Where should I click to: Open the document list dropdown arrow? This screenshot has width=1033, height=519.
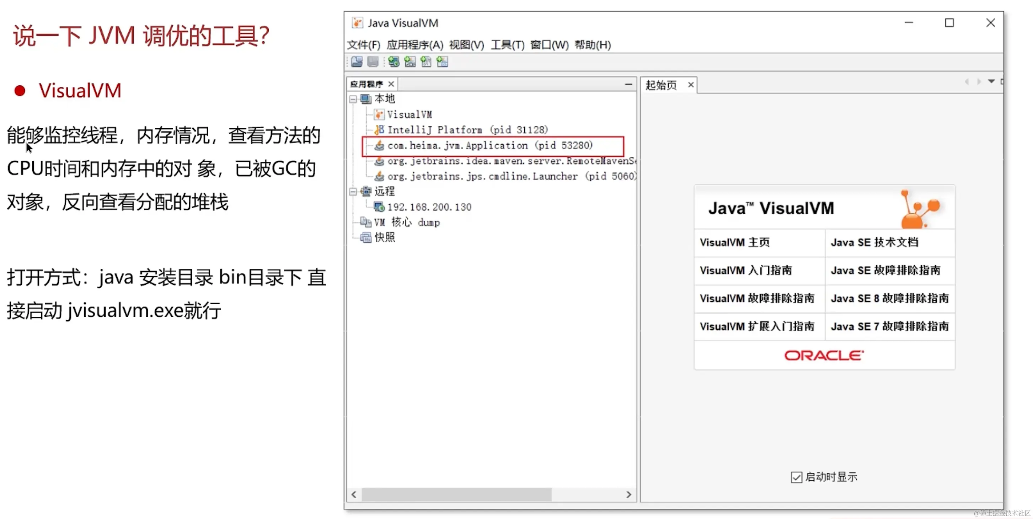pos(991,81)
